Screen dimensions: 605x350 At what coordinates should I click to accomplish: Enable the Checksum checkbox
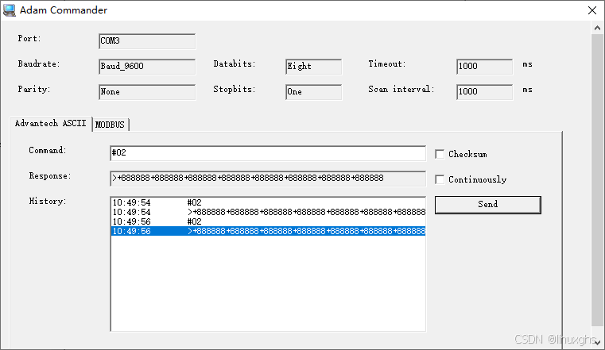(x=440, y=154)
